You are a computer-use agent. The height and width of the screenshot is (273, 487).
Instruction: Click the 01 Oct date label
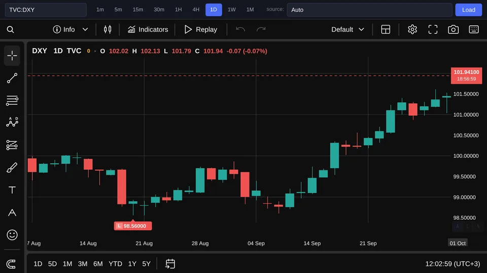point(458,243)
